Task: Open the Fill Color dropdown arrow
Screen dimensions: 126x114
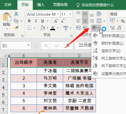Action: (47, 28)
